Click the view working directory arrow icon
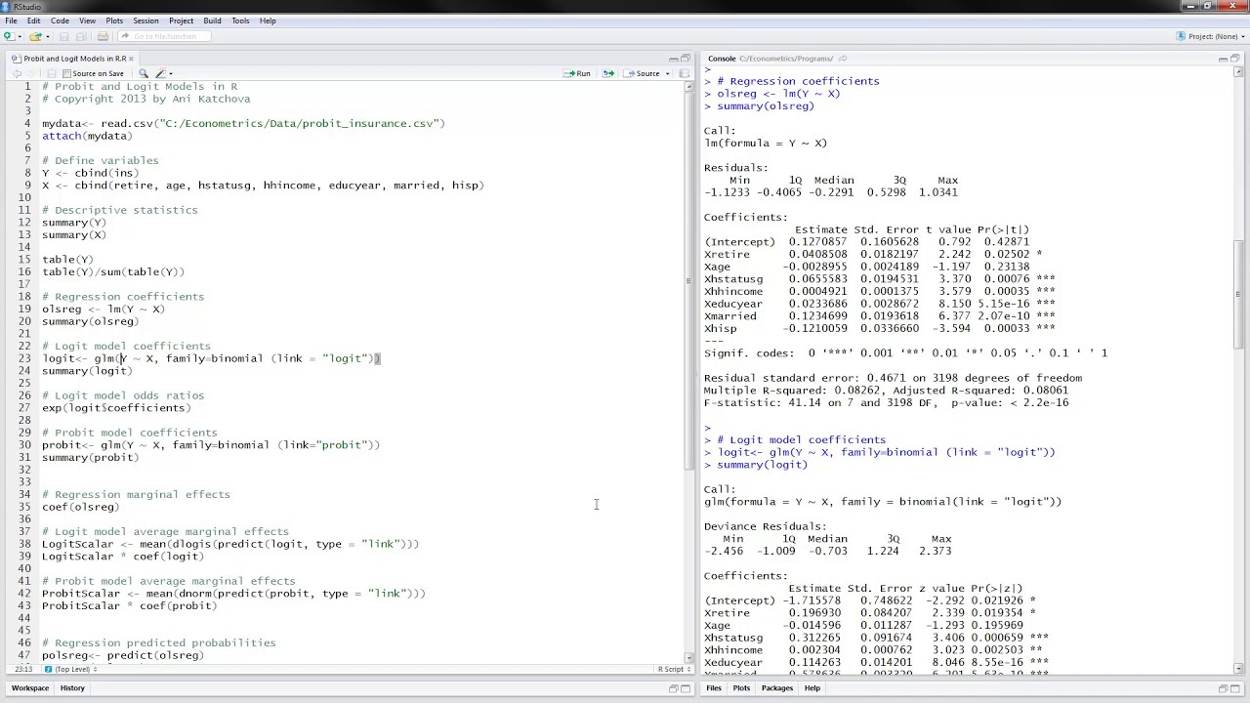The width and height of the screenshot is (1250, 703). click(x=843, y=59)
